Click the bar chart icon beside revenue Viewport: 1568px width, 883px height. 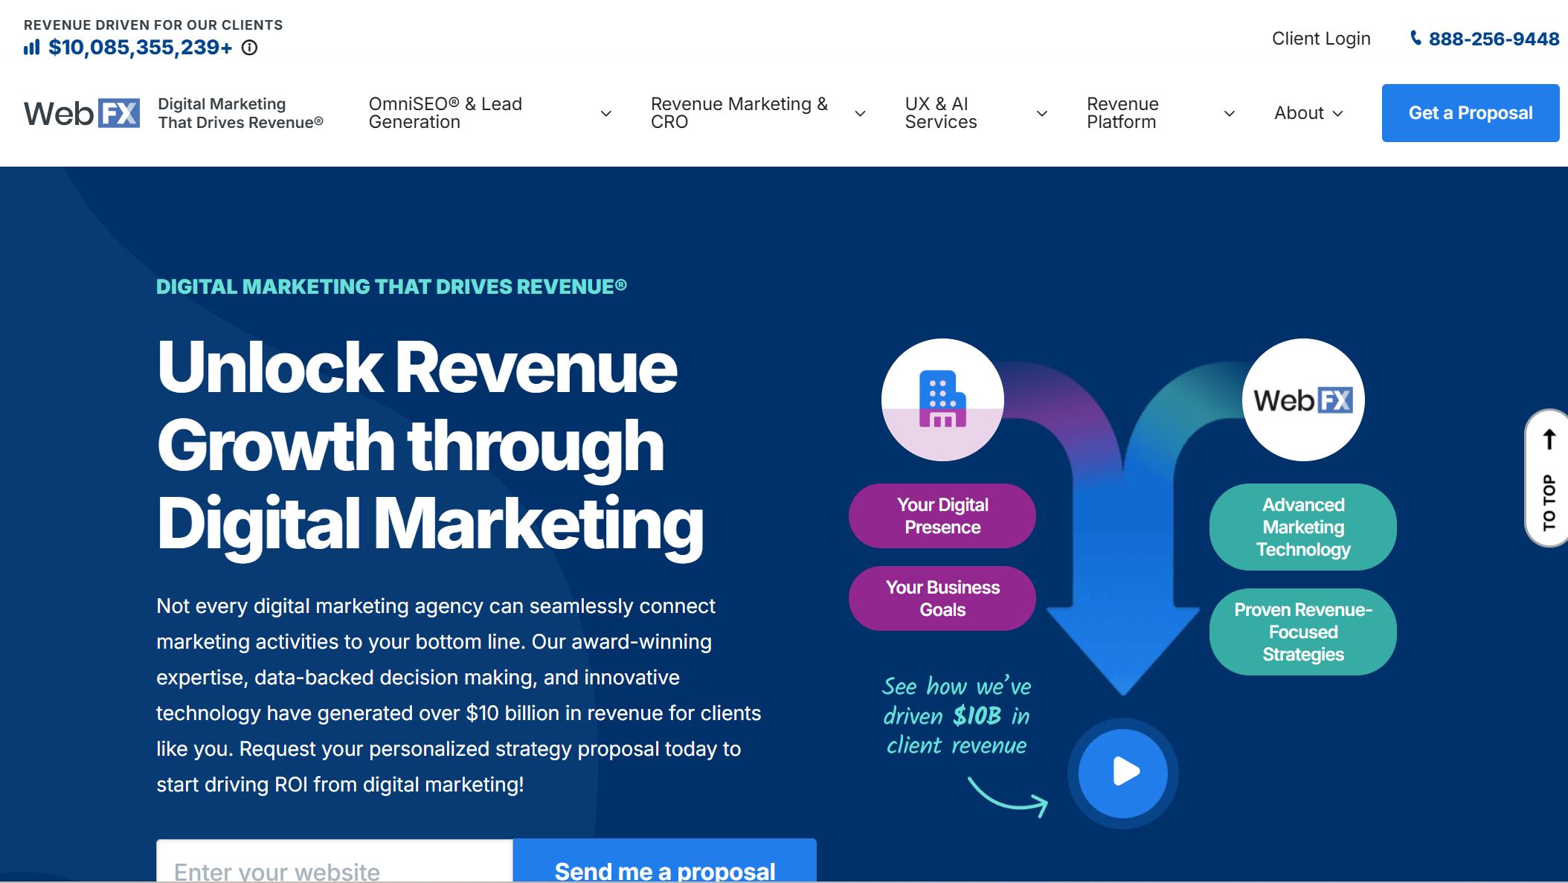tap(31, 48)
